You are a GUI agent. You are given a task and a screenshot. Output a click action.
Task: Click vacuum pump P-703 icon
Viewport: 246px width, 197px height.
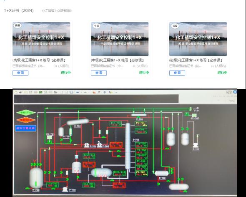pos(196,145)
